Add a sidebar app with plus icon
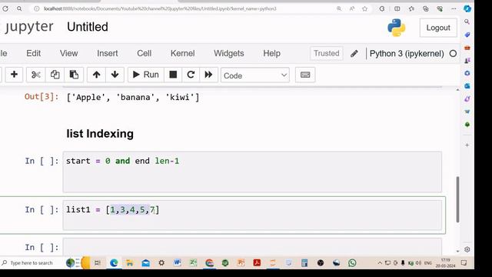This screenshot has width=492, height=277. 467,145
